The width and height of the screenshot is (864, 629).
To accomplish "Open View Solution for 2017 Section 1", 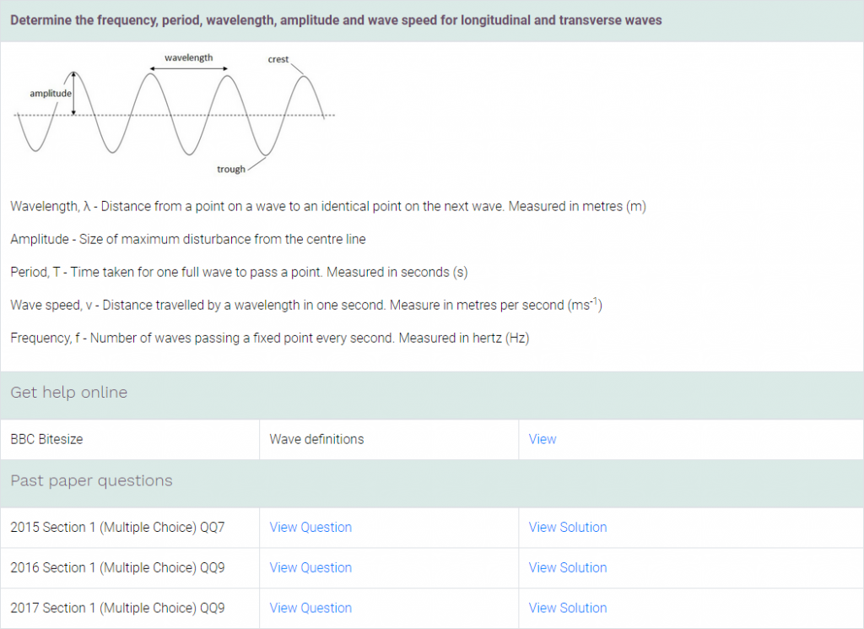I will coord(568,608).
